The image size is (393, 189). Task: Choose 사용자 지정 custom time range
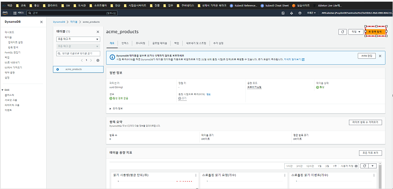click(349, 166)
